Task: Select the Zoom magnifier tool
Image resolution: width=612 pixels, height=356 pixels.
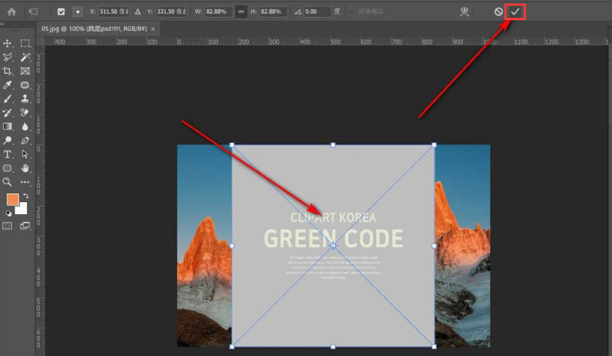Action: (x=7, y=182)
